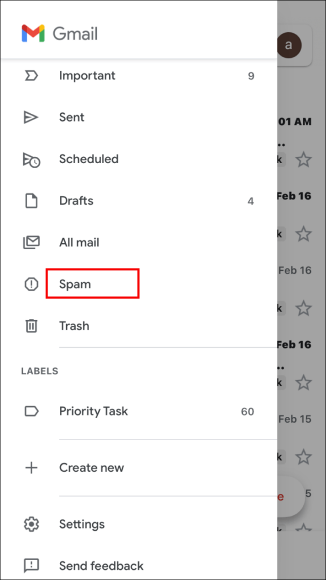
Task: Open Send feedback
Action: pyautogui.click(x=101, y=565)
